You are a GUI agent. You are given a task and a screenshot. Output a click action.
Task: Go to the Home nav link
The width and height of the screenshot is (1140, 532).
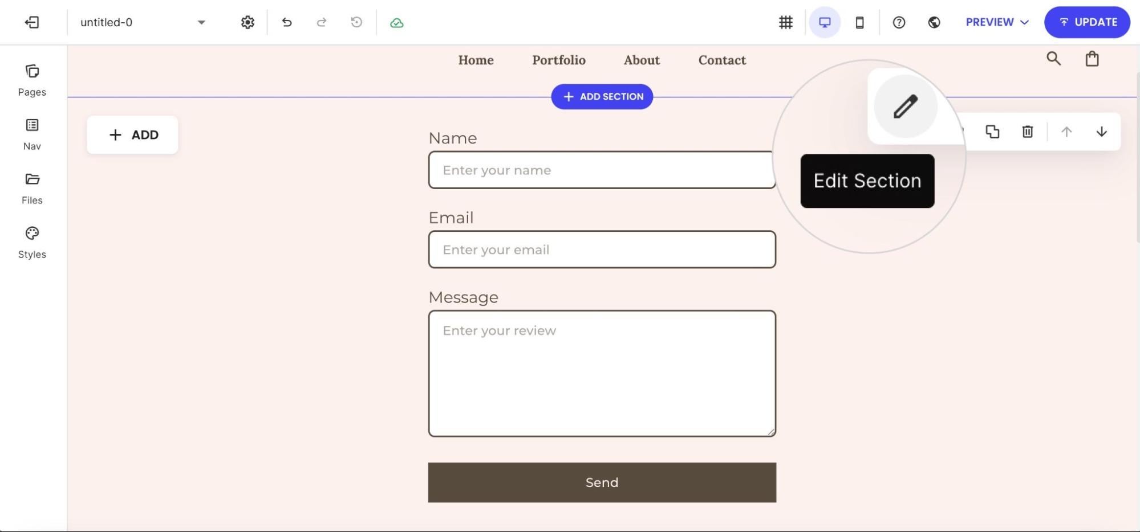476,60
